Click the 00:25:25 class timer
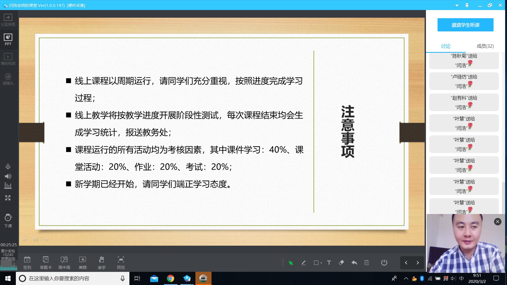This screenshot has height=285, width=507. tap(8, 245)
